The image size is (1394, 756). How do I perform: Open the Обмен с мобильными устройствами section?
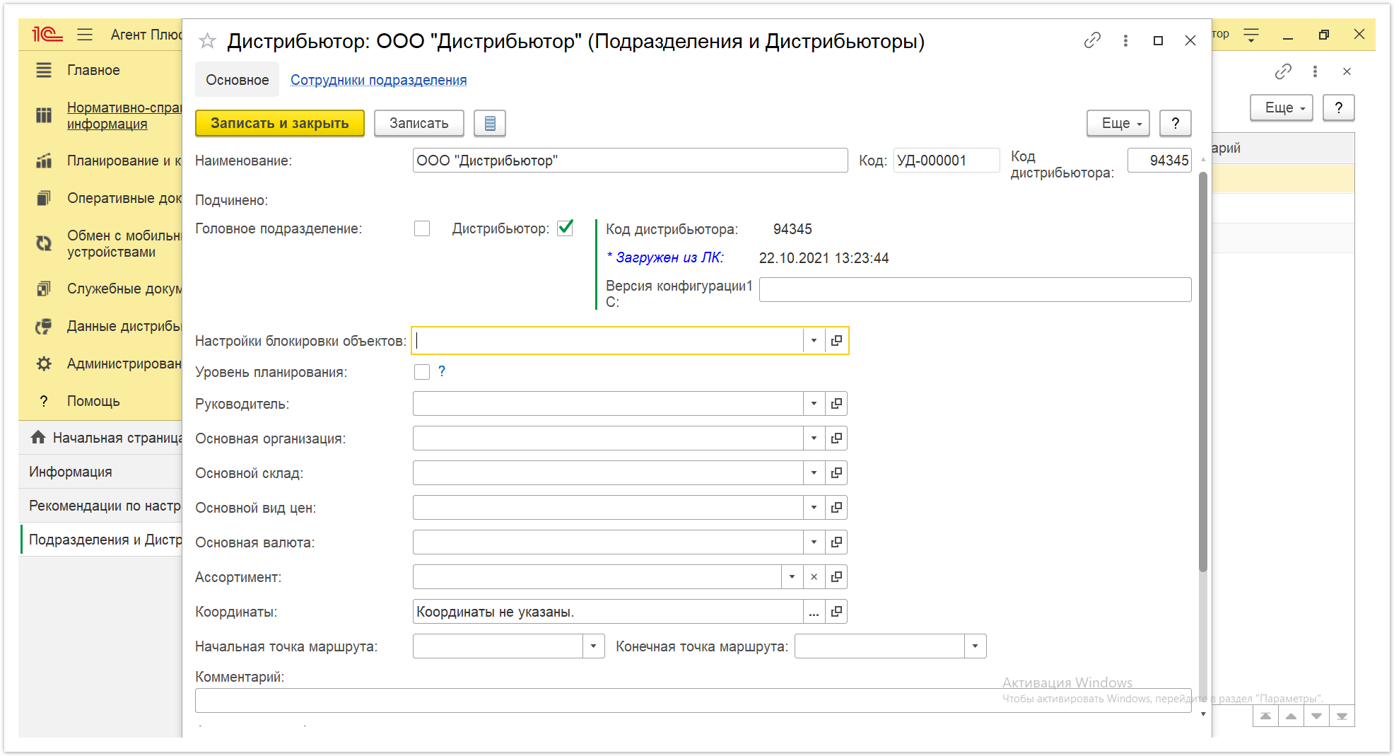point(124,243)
